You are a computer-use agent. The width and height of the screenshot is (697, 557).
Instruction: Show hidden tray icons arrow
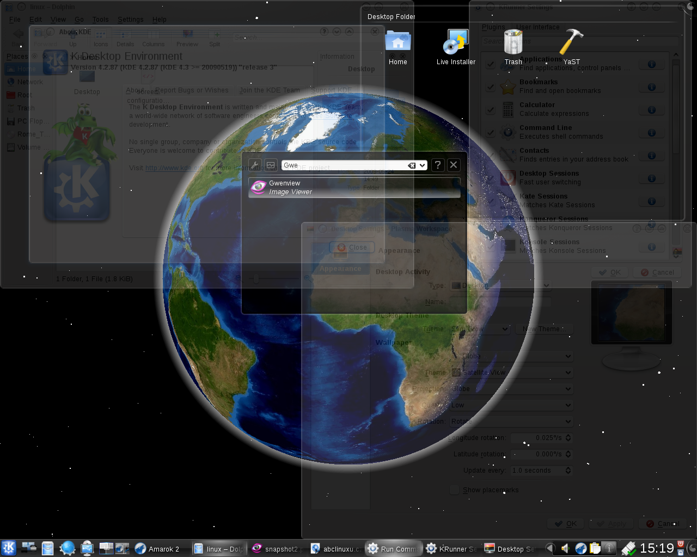click(x=550, y=549)
